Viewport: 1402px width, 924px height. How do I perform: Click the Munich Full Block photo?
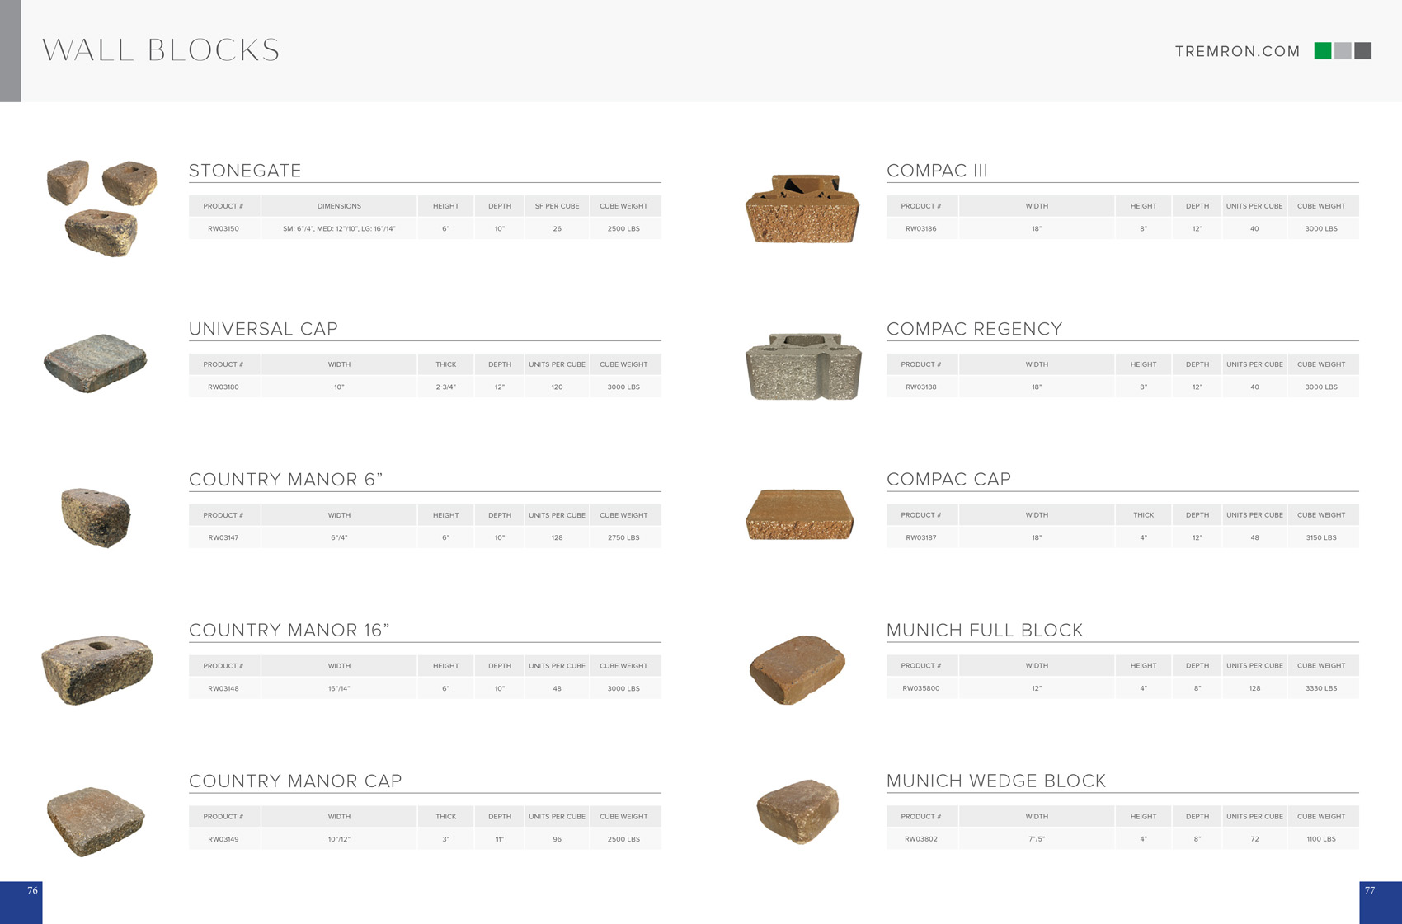point(797,669)
